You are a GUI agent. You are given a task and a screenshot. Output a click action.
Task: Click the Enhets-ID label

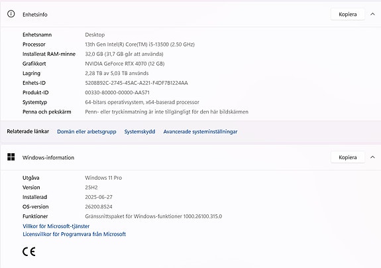[x=34, y=83]
